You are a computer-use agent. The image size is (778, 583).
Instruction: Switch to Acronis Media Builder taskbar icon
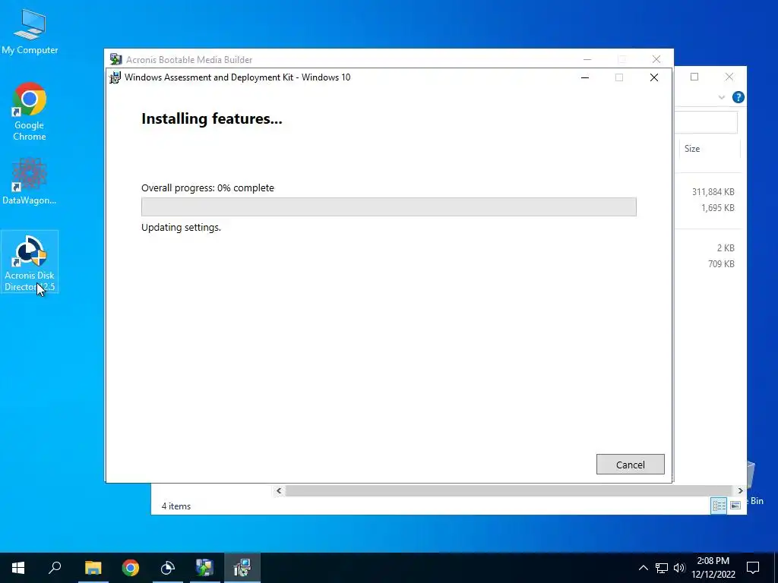pos(204,568)
